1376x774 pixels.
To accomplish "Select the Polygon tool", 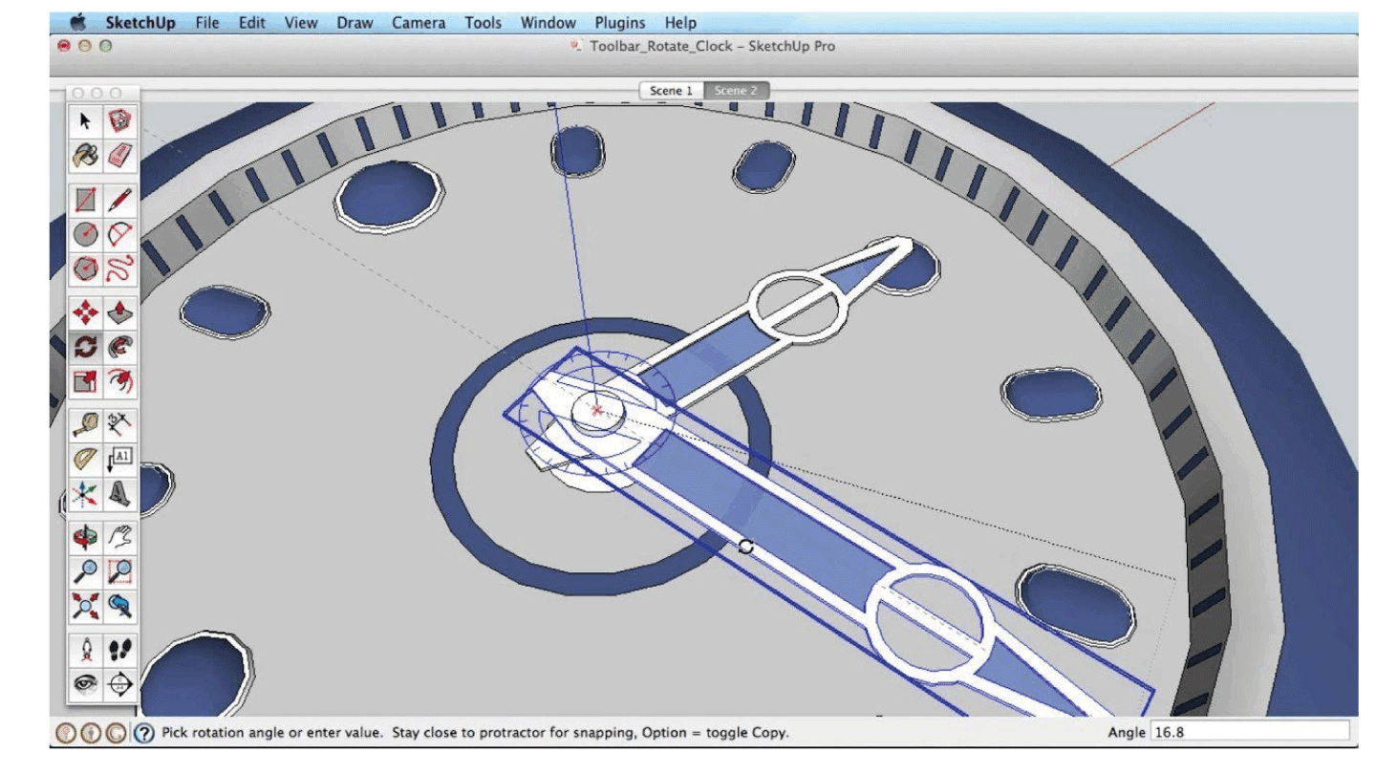I will [86, 268].
